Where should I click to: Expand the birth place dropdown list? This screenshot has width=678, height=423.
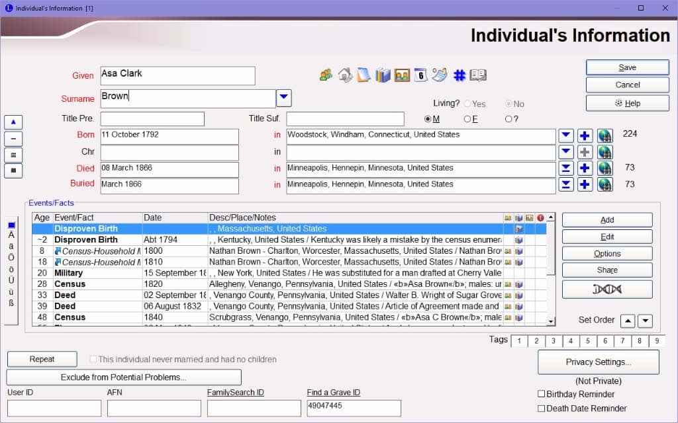click(x=566, y=136)
